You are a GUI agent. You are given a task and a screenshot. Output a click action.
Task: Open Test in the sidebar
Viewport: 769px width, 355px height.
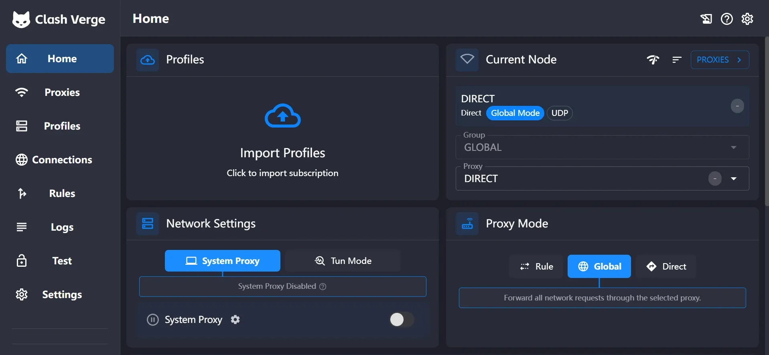click(x=60, y=261)
